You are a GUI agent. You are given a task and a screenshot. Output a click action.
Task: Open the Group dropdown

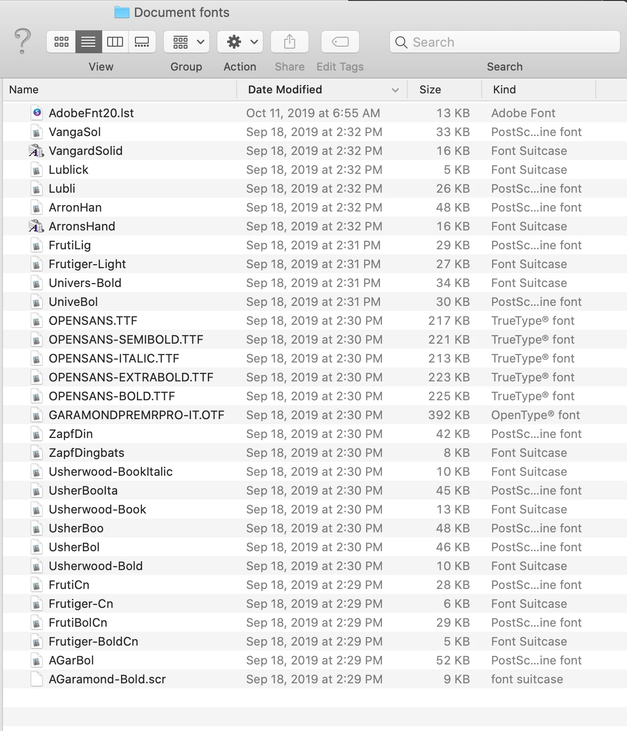point(187,42)
